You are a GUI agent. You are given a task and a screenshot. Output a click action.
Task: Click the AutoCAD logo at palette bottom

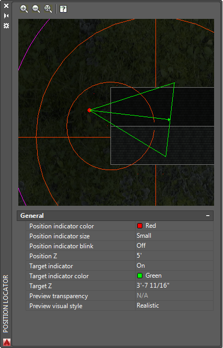7,342
